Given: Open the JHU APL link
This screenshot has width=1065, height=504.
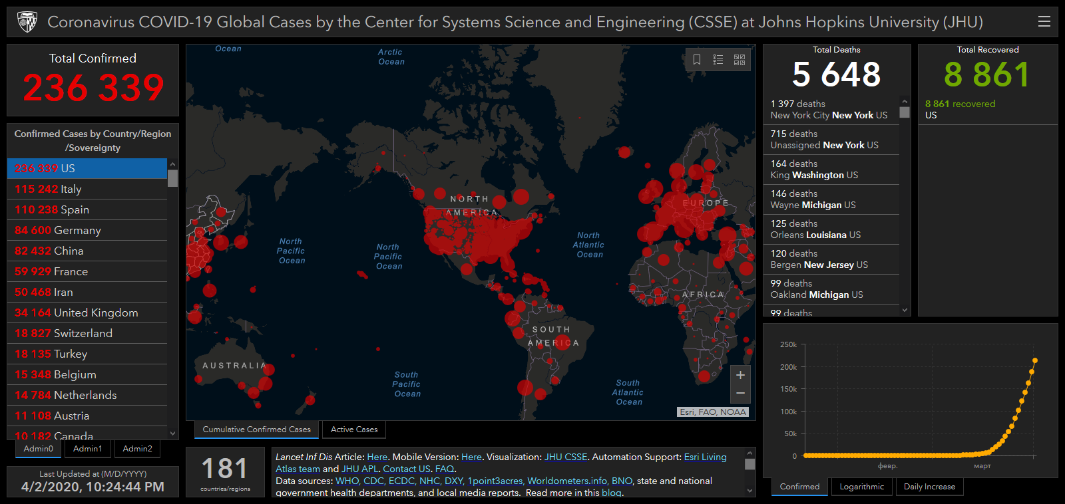Looking at the screenshot, I should pyautogui.click(x=359, y=469).
